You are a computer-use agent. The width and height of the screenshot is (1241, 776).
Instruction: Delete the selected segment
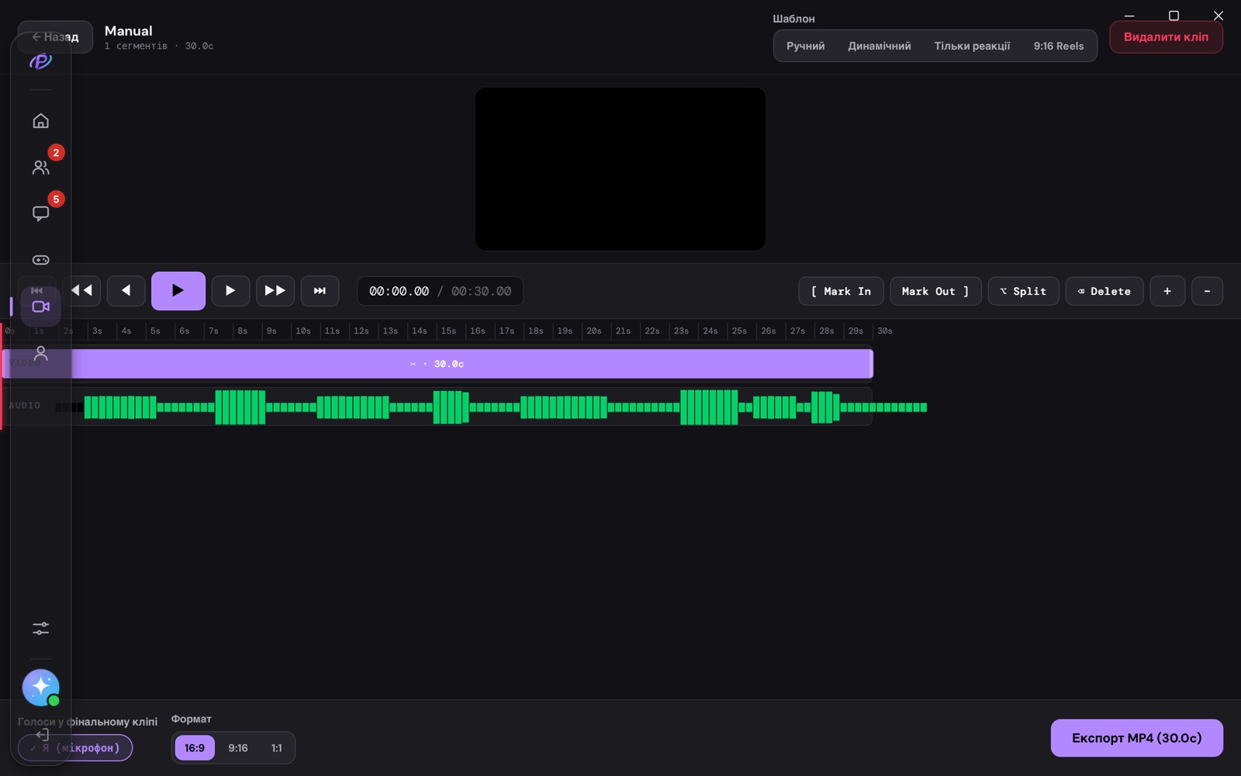point(1104,291)
